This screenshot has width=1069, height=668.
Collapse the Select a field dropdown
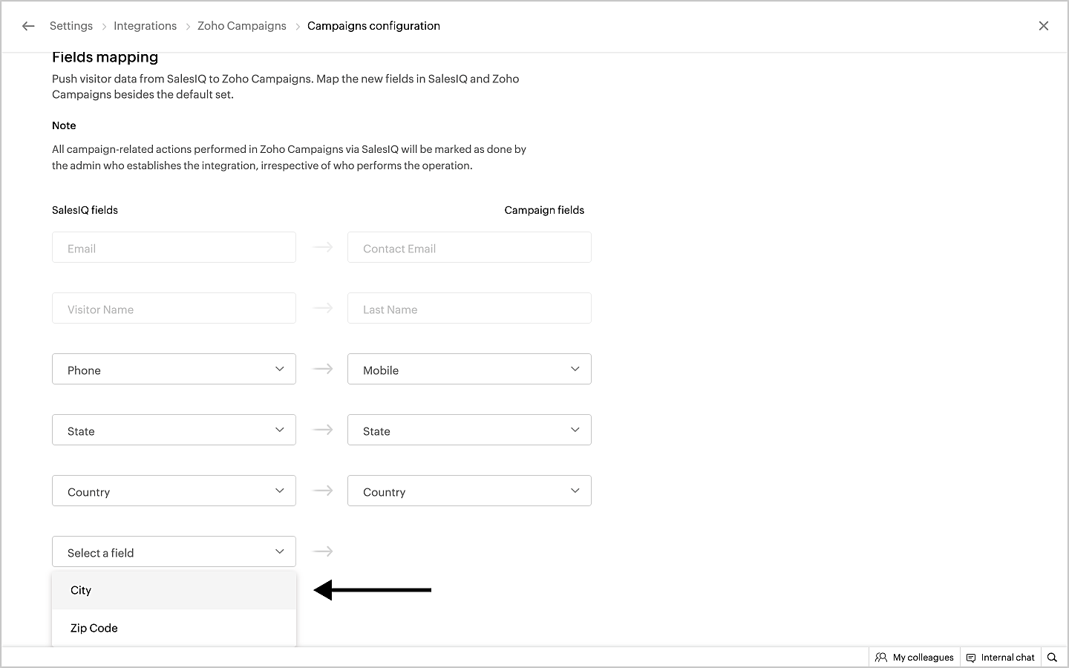coord(174,552)
